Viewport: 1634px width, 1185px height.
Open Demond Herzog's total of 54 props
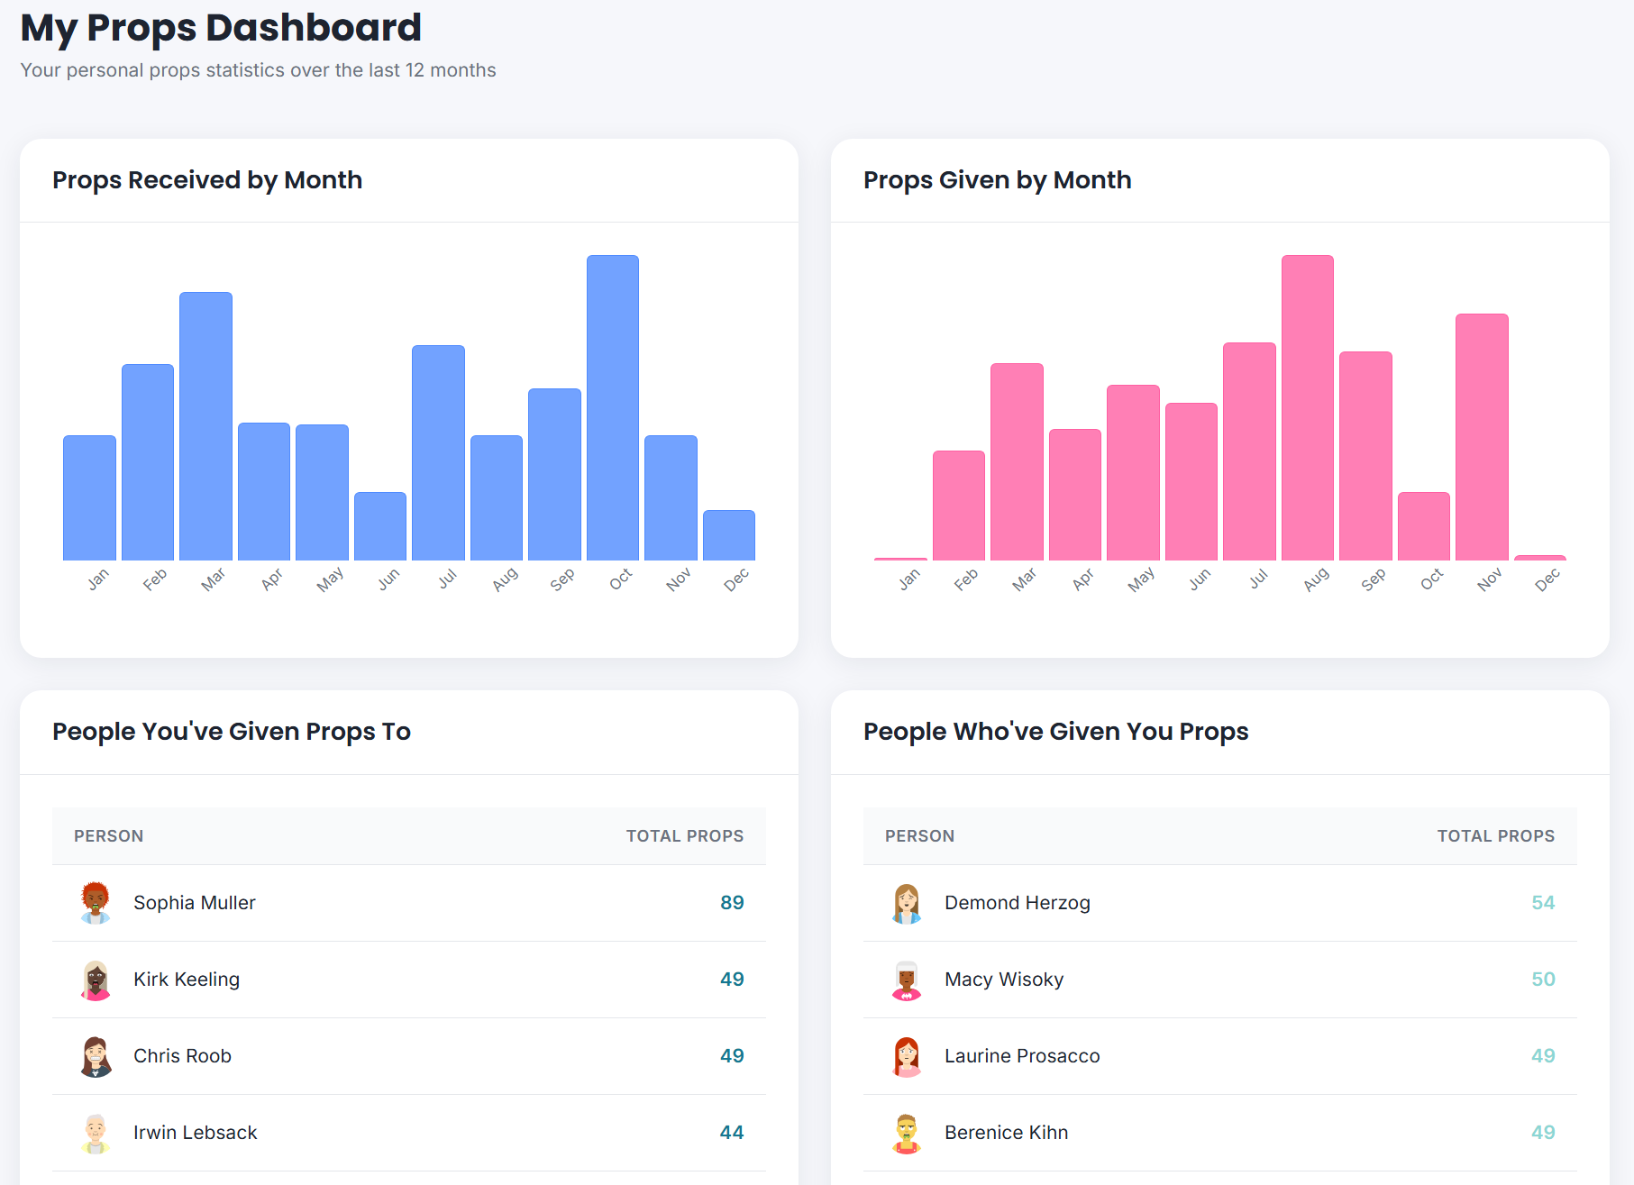1544,902
